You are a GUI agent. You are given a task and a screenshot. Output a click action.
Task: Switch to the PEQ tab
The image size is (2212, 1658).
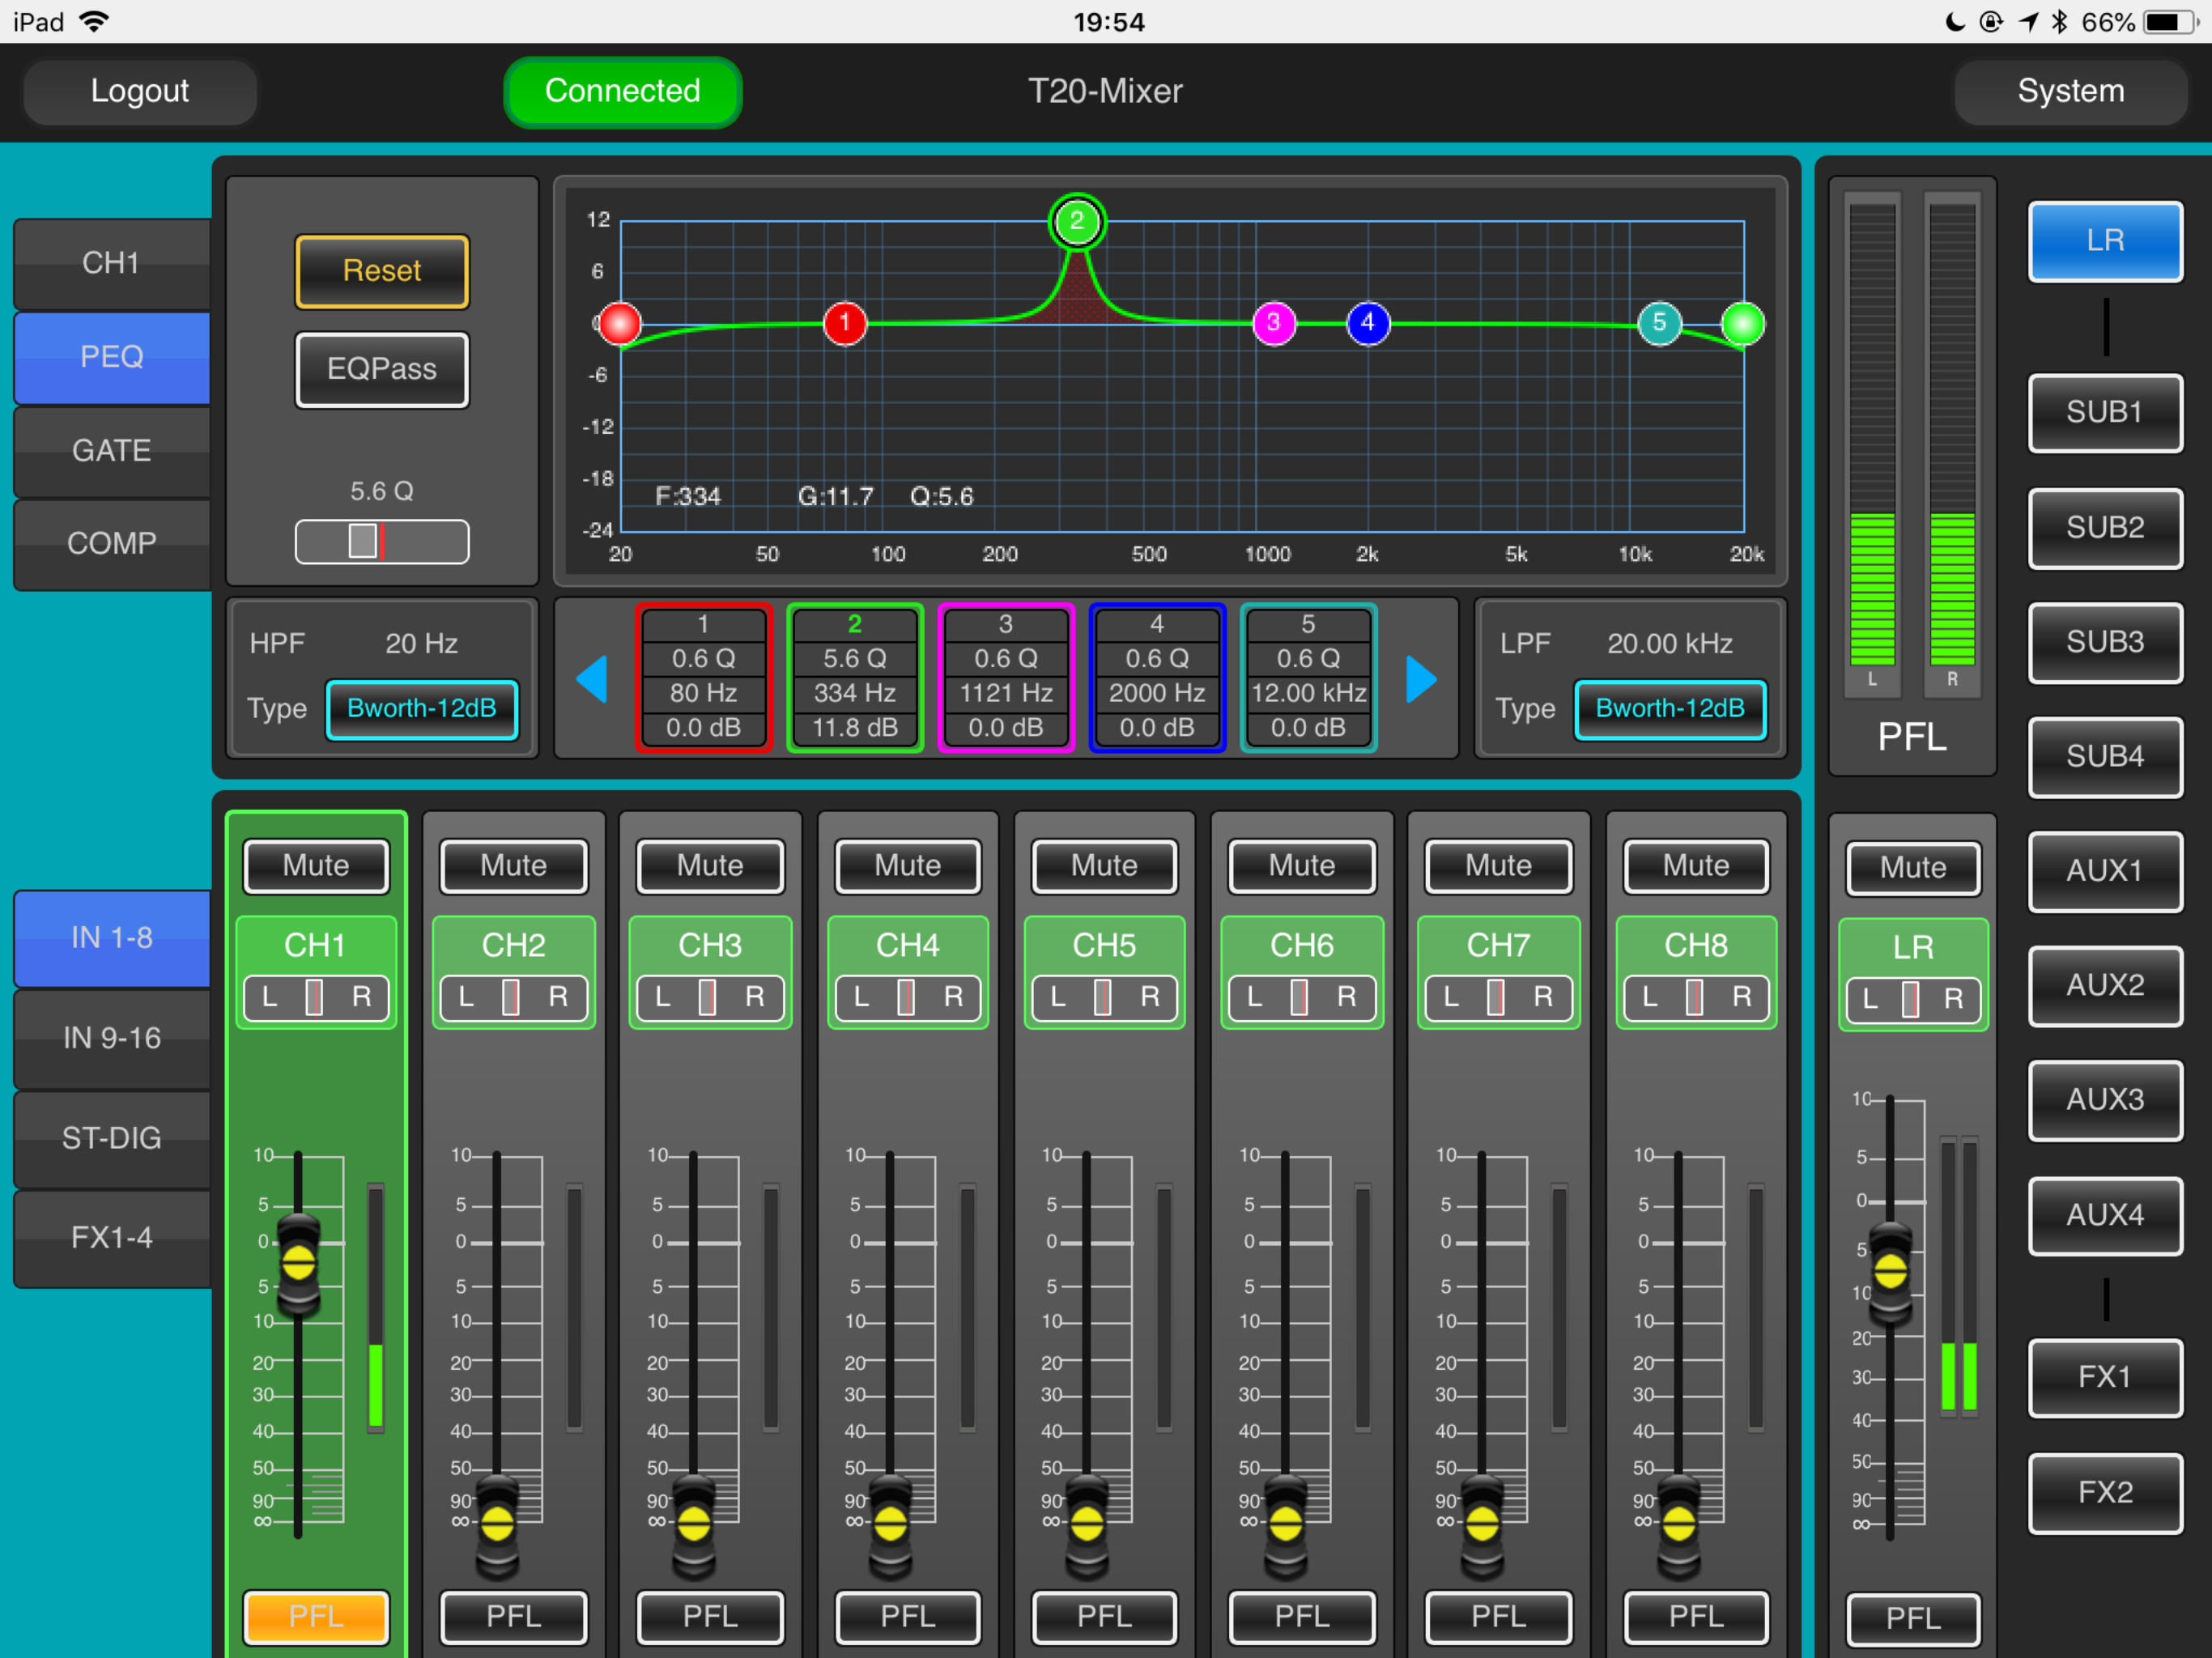coord(112,357)
